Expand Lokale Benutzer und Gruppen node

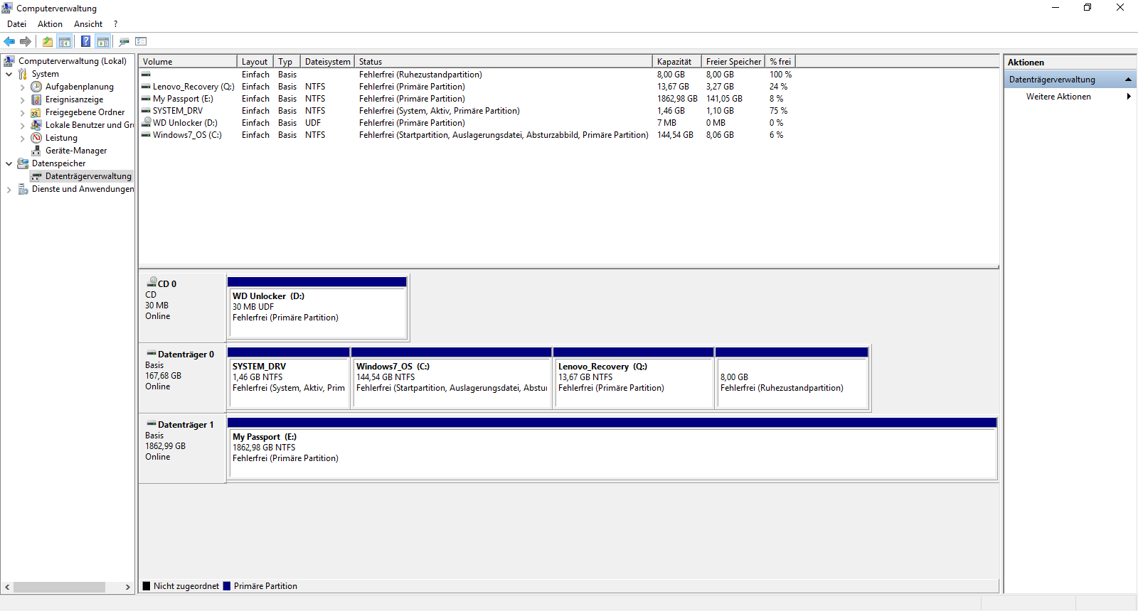(x=22, y=126)
